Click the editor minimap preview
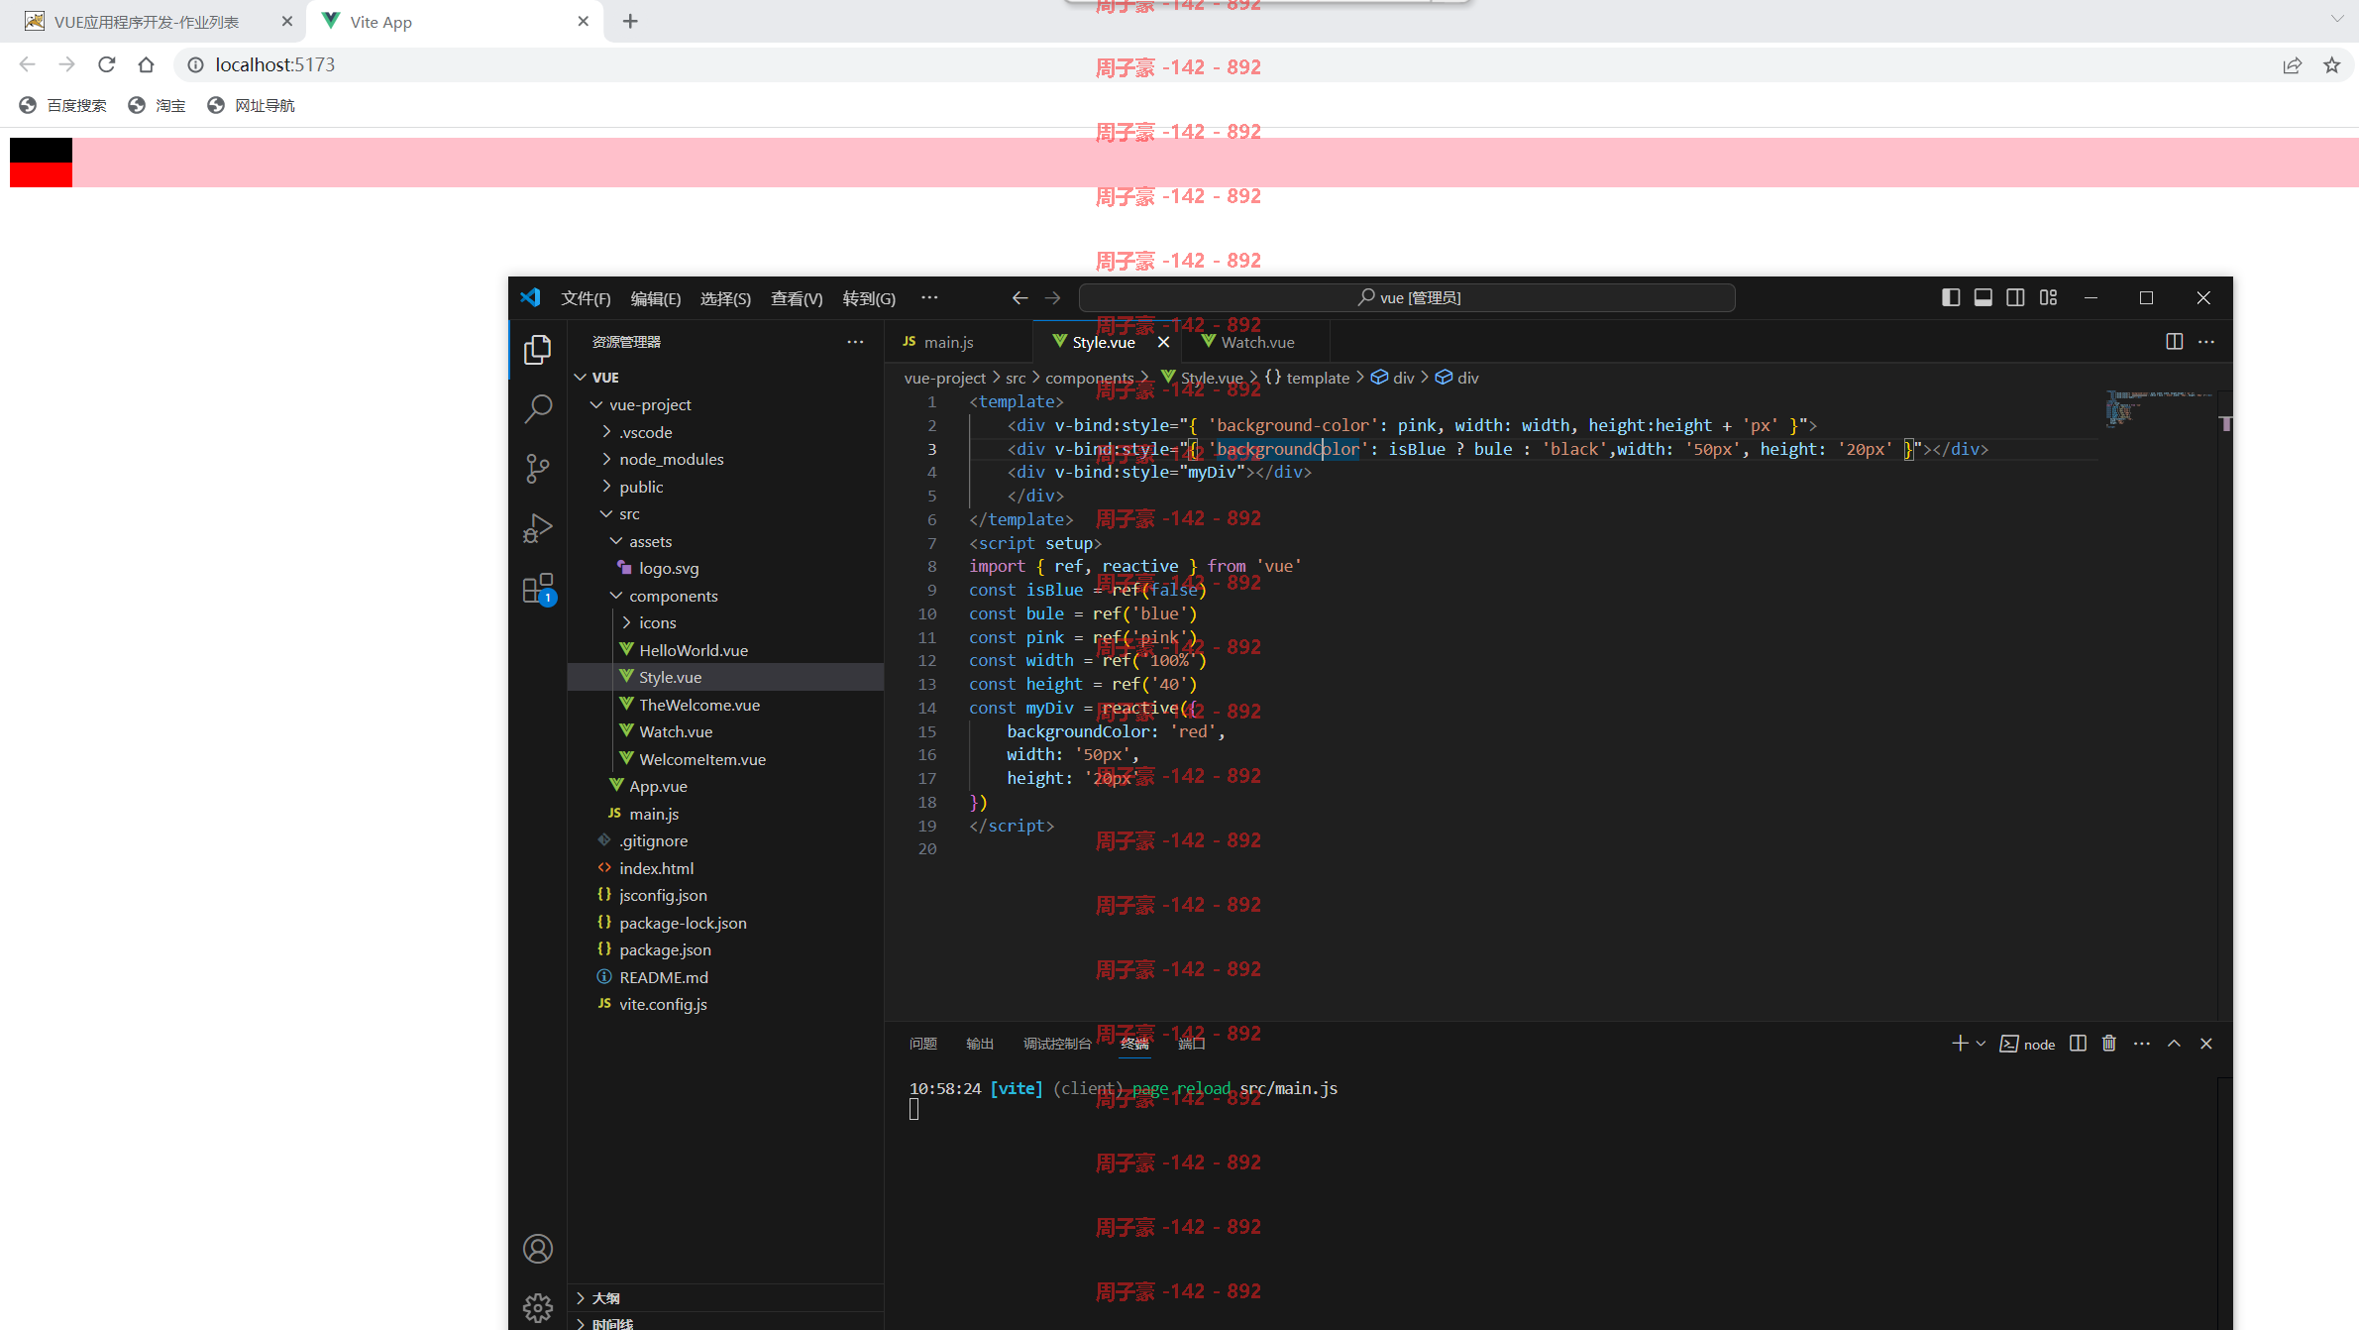 (2158, 407)
